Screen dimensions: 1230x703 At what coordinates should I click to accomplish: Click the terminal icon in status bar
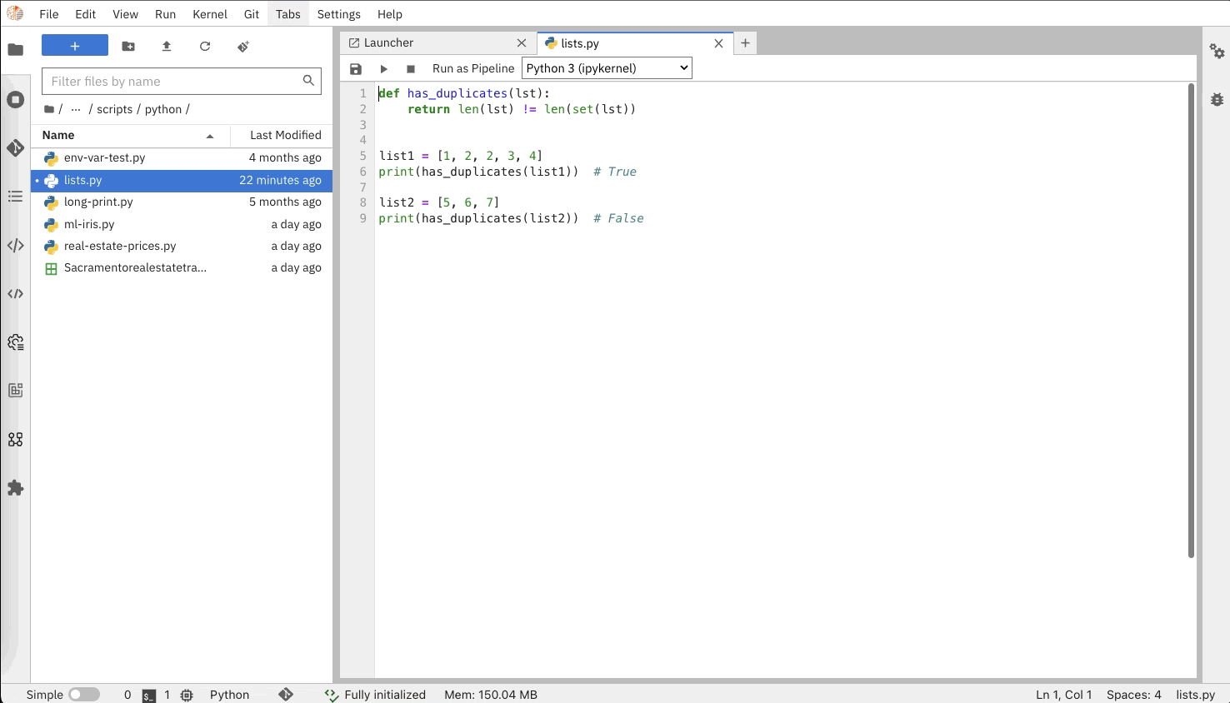click(x=149, y=695)
